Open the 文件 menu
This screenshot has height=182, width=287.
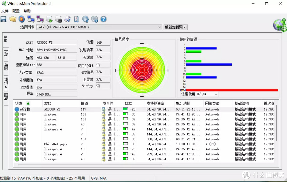[5, 11]
